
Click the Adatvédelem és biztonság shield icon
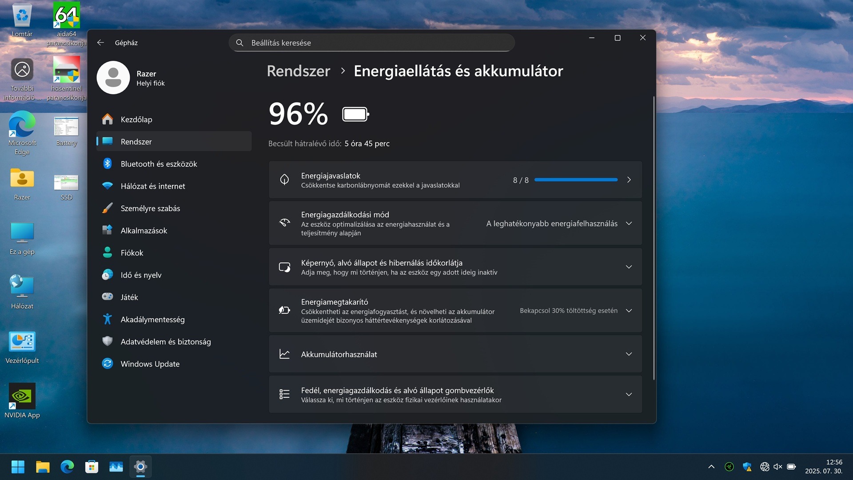click(108, 341)
